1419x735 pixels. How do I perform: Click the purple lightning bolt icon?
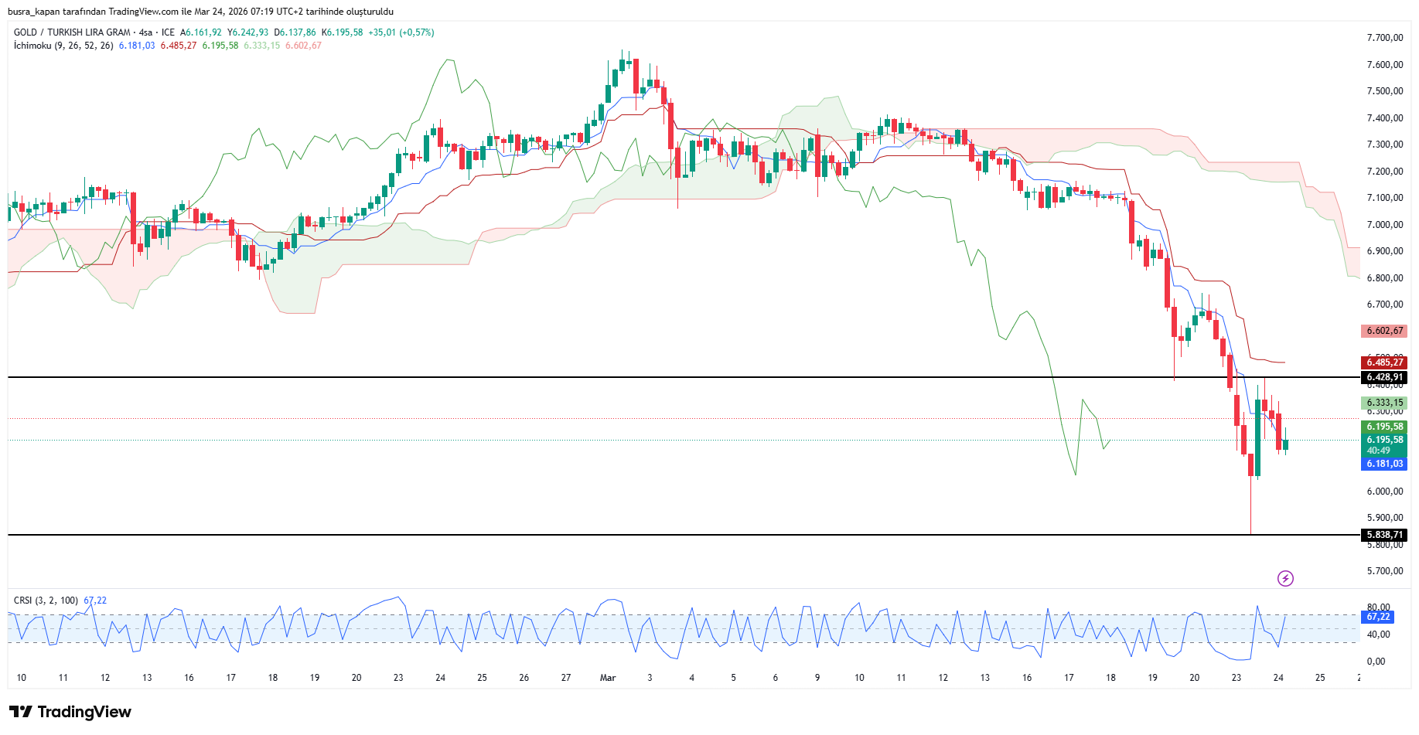pos(1285,578)
